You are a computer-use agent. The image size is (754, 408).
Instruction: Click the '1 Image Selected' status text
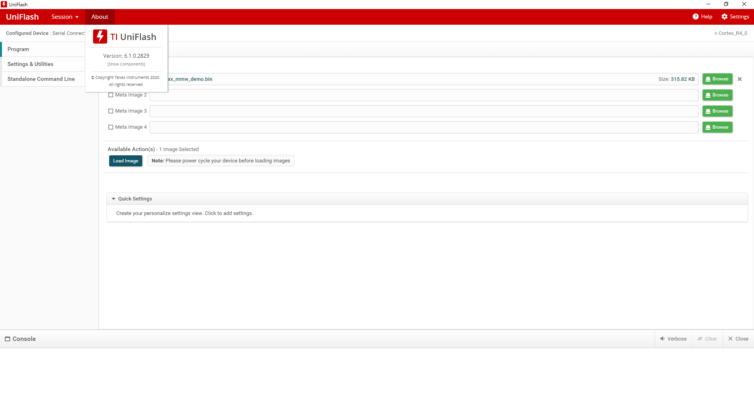(x=179, y=149)
